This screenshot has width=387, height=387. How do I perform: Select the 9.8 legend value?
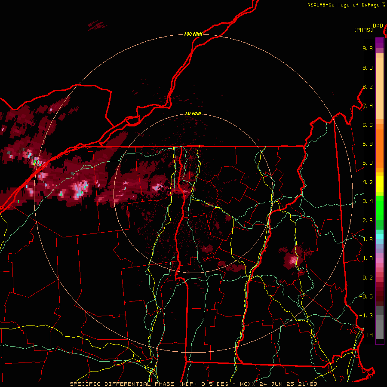coord(368,48)
